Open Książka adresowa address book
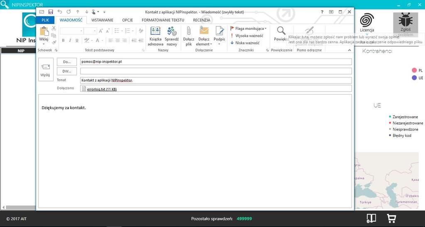Viewport: 425px width, 227px height. coord(155,36)
